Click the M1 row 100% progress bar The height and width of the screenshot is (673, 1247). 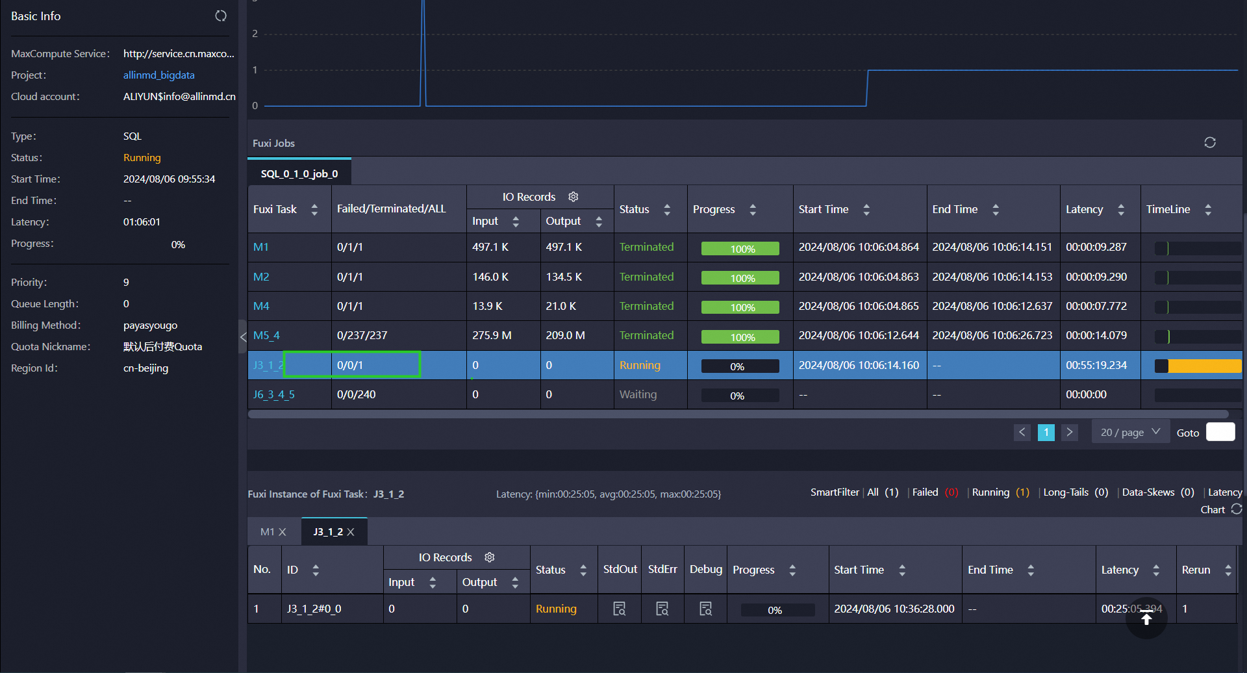740,248
